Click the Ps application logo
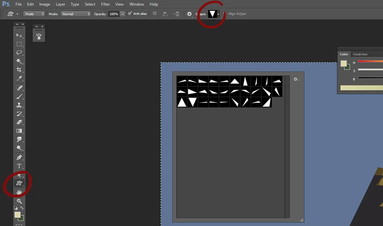Viewport: 383px width, 226px height. tap(6, 4)
